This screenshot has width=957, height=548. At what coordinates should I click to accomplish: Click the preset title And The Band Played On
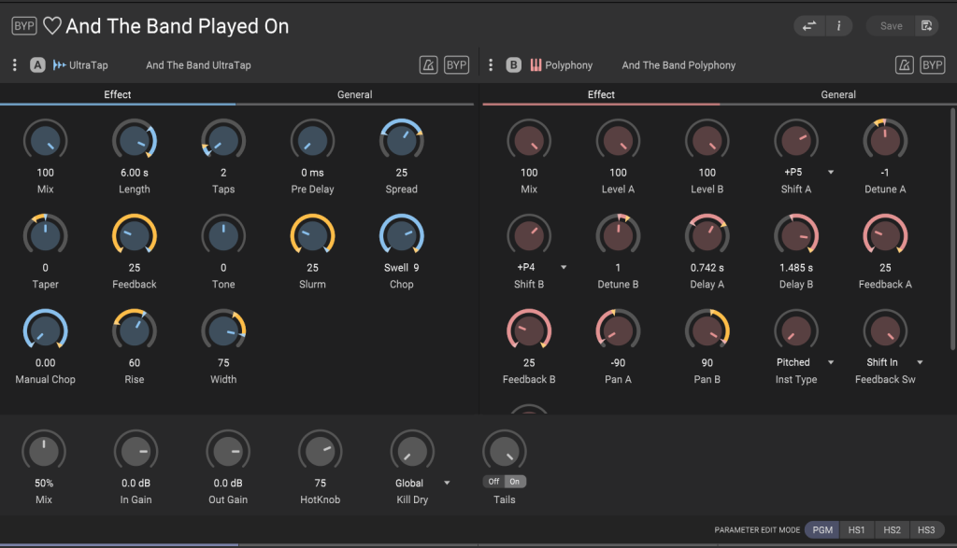coord(177,26)
